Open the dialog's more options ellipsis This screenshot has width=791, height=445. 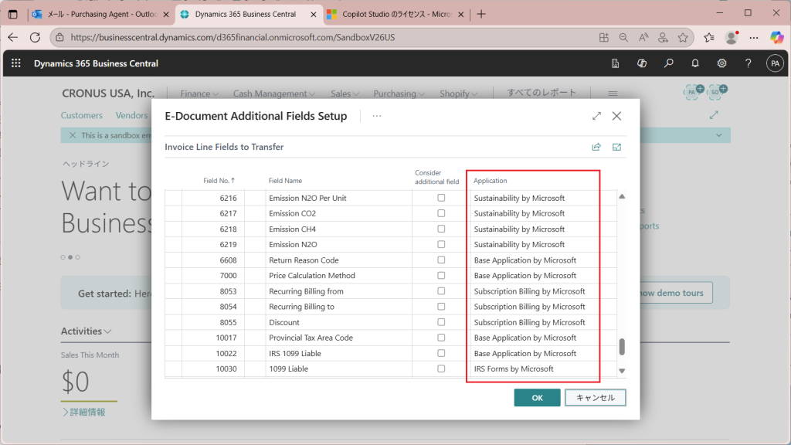(377, 116)
